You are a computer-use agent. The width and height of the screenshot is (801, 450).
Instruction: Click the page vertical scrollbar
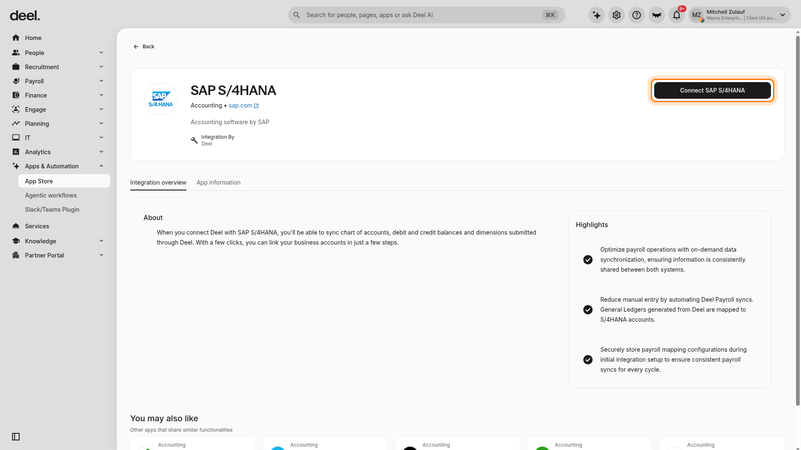coord(798,221)
